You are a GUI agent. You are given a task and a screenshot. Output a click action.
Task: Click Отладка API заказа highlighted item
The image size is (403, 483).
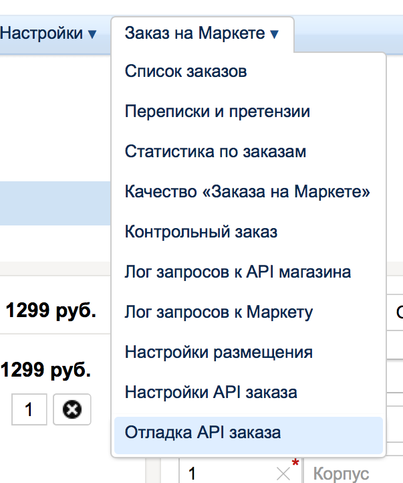203,433
